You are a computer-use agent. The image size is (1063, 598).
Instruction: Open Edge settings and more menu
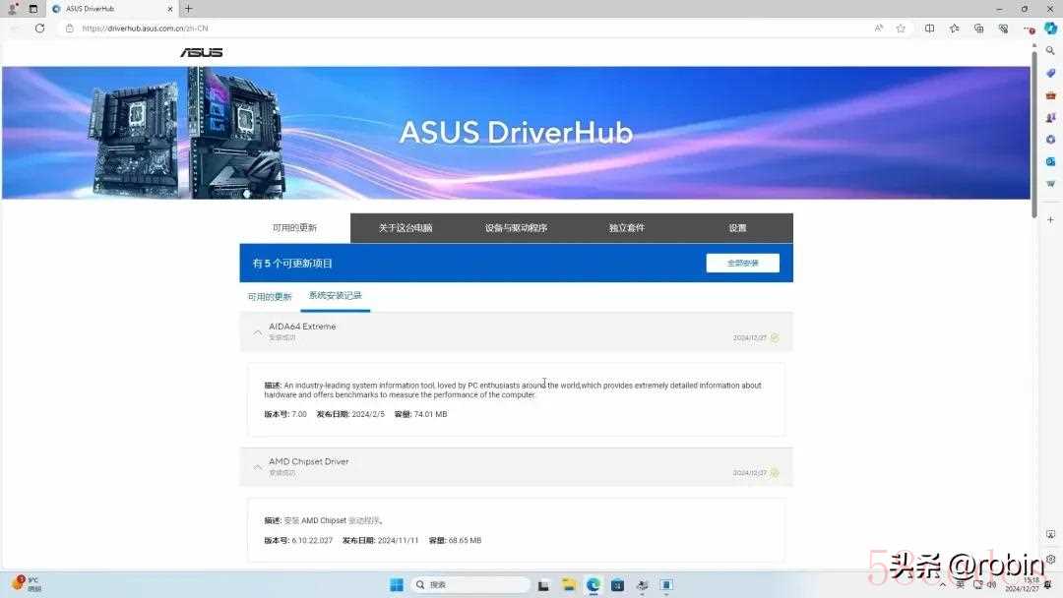click(x=1029, y=29)
